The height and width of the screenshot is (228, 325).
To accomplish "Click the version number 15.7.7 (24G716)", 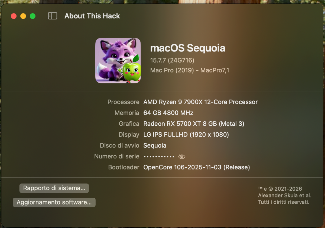I will (172, 60).
